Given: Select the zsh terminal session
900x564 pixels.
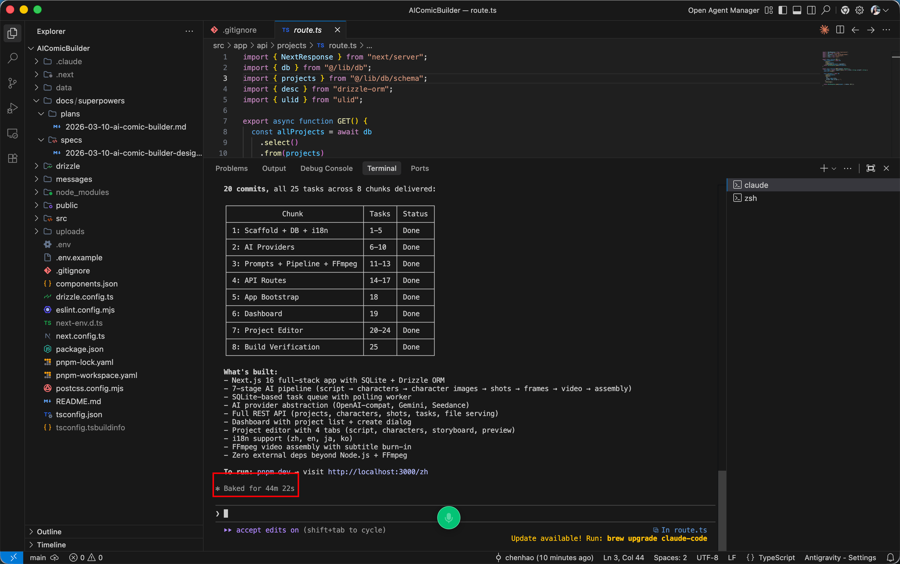Looking at the screenshot, I should point(750,198).
